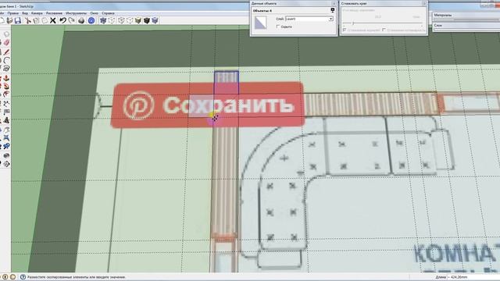Select the Follow Me tool
The image size is (500, 281).
tap(6, 86)
